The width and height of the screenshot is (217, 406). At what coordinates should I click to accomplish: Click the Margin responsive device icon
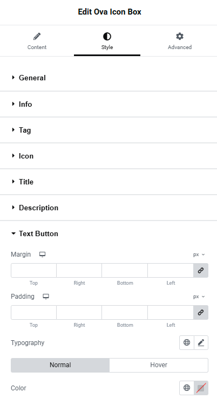(x=42, y=254)
